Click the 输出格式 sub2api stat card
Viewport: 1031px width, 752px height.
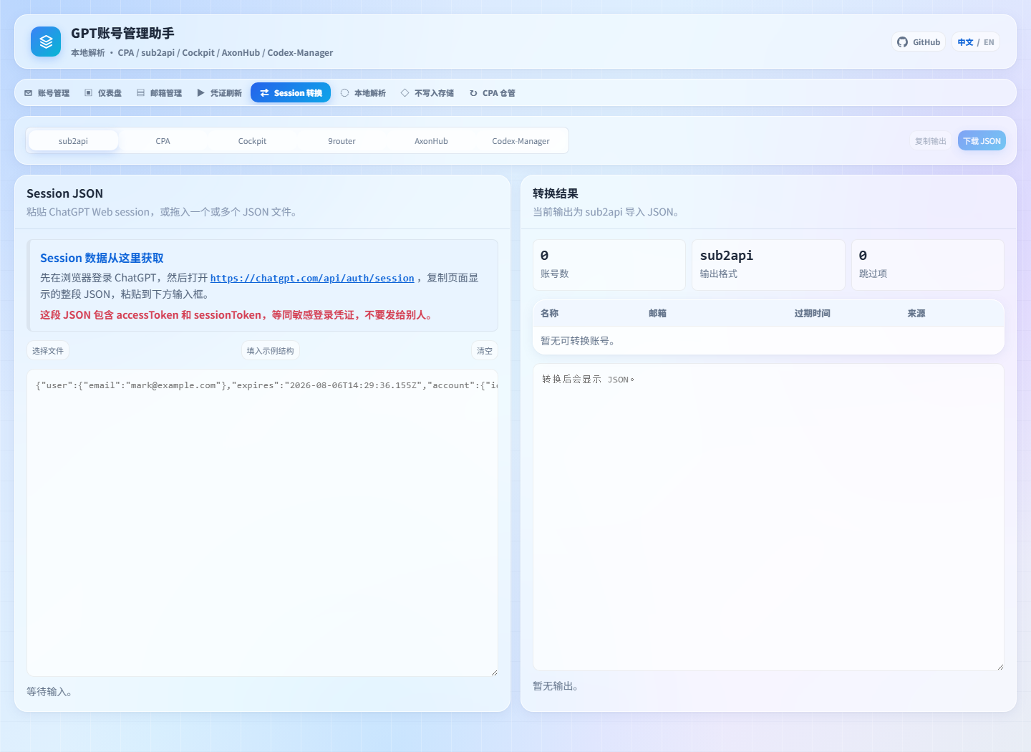point(768,265)
